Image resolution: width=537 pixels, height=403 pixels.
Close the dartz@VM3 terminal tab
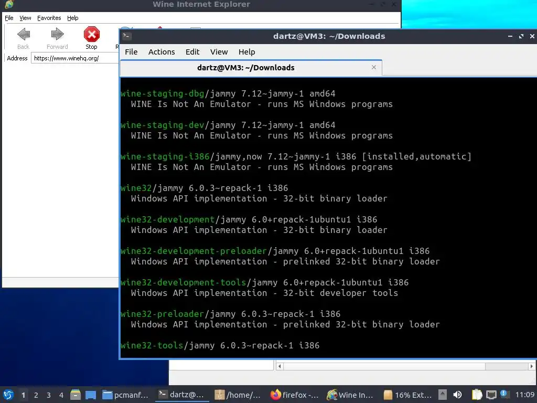tap(373, 67)
